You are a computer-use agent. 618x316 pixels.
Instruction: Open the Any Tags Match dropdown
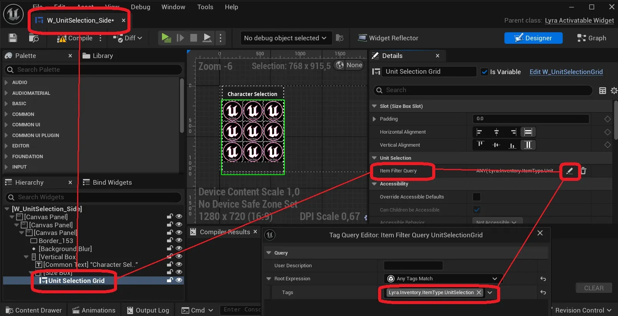(443, 279)
